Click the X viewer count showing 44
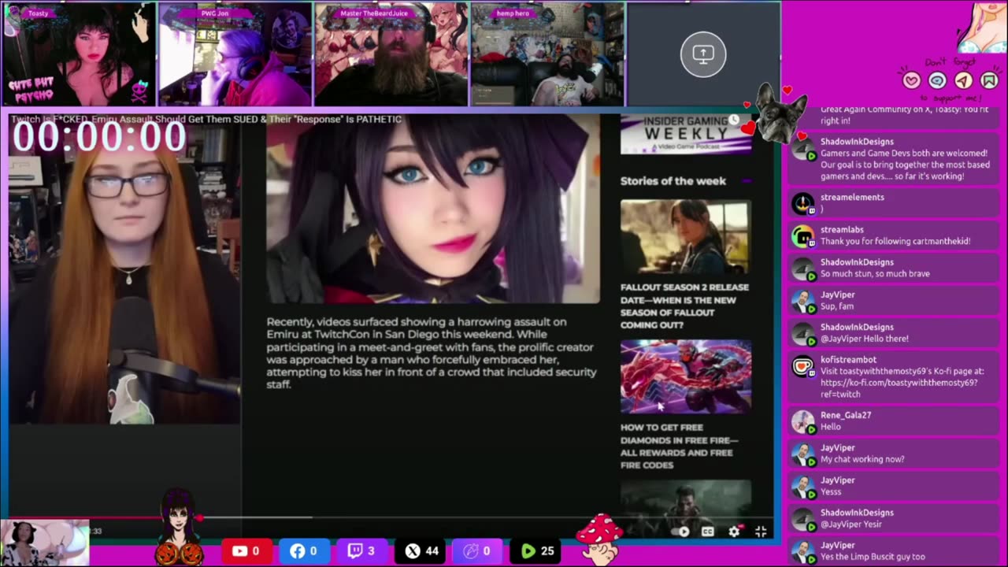 coord(421,551)
